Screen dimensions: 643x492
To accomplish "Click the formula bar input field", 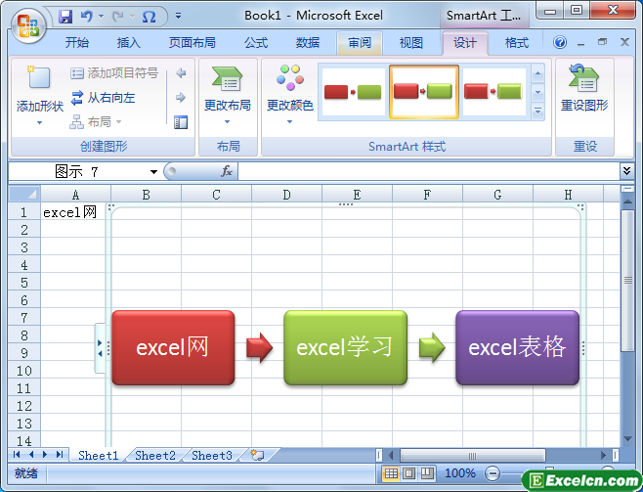I will [x=429, y=171].
